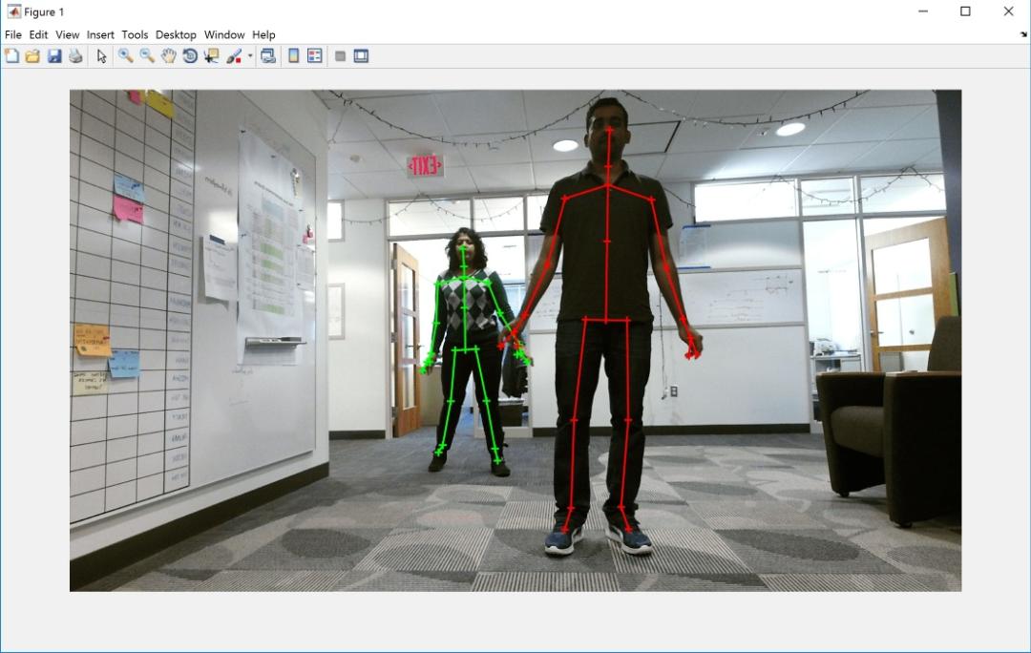
Task: Toggle the Insert Colorbar button
Action: coord(294,56)
